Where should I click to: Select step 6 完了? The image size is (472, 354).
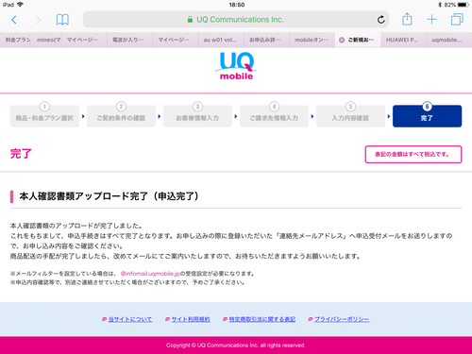tap(427, 116)
